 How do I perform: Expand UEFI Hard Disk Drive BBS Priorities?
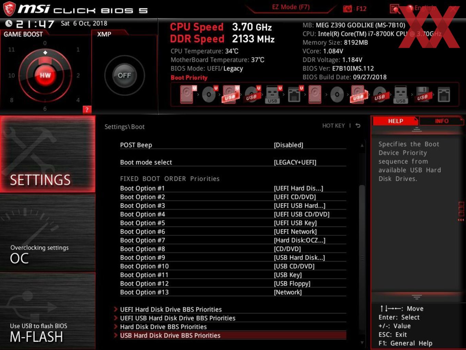tap(171, 310)
